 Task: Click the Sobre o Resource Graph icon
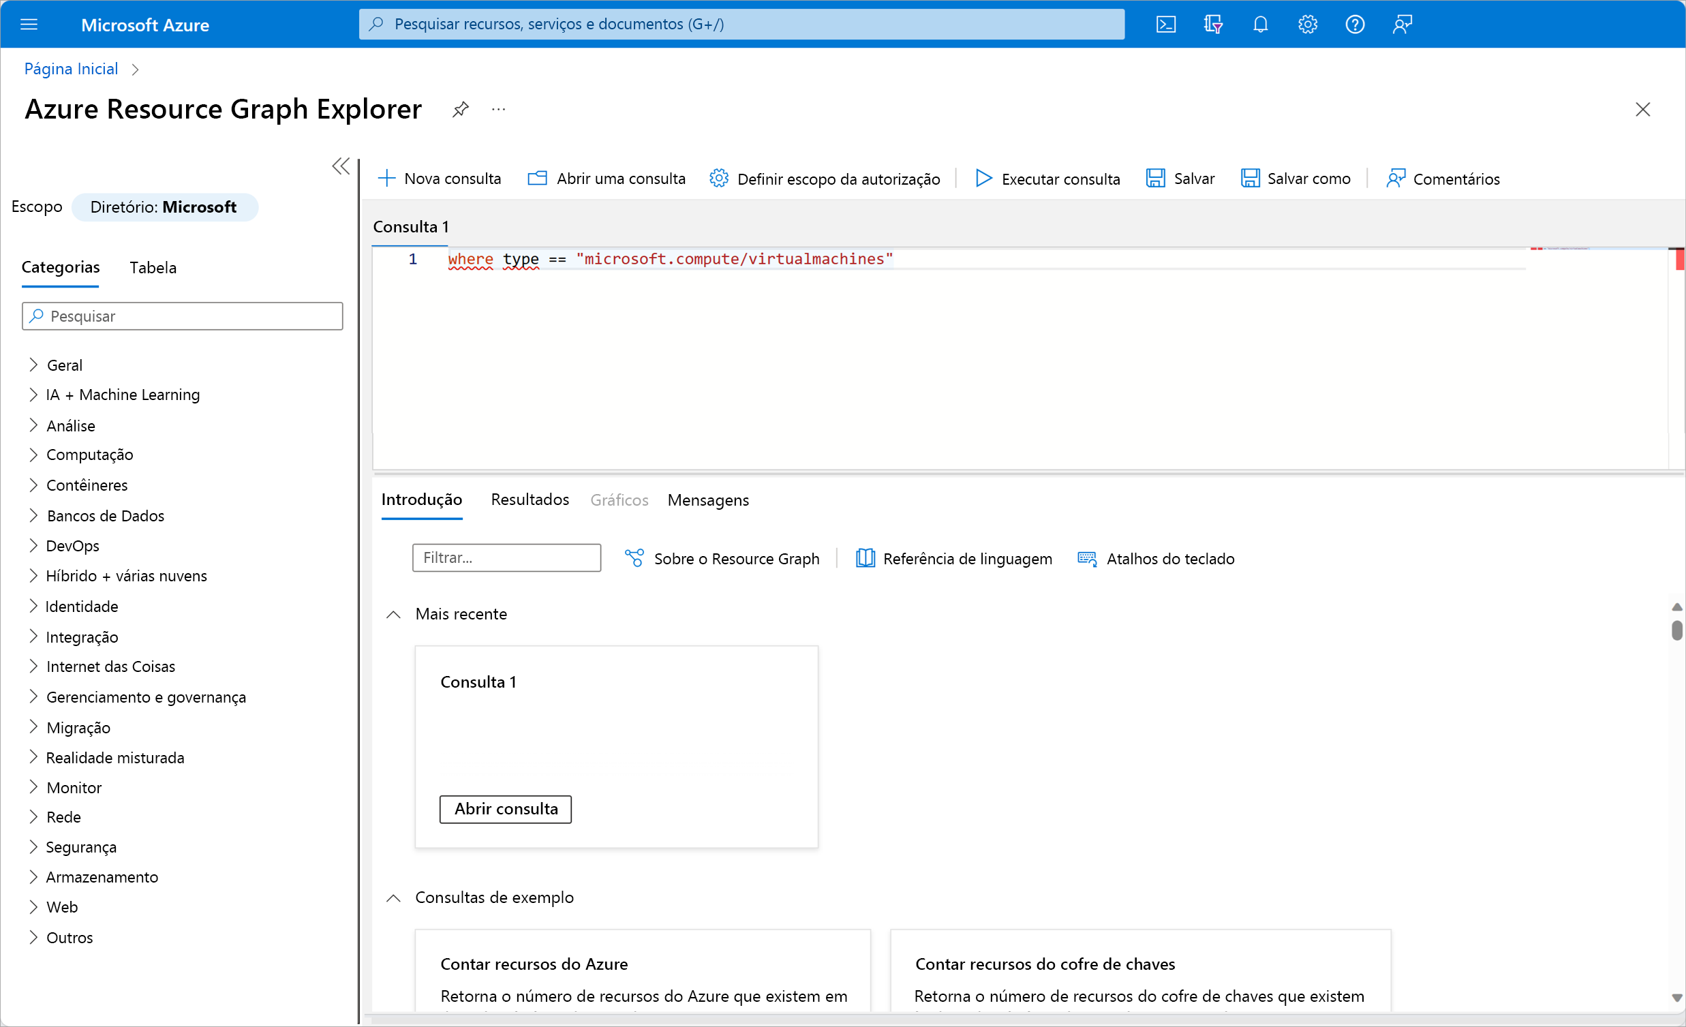[634, 558]
